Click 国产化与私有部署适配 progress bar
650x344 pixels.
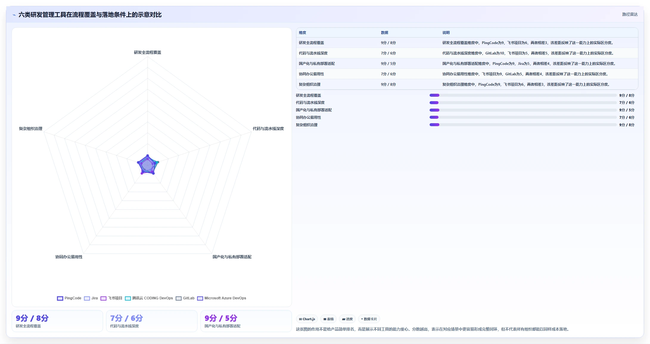[523, 110]
